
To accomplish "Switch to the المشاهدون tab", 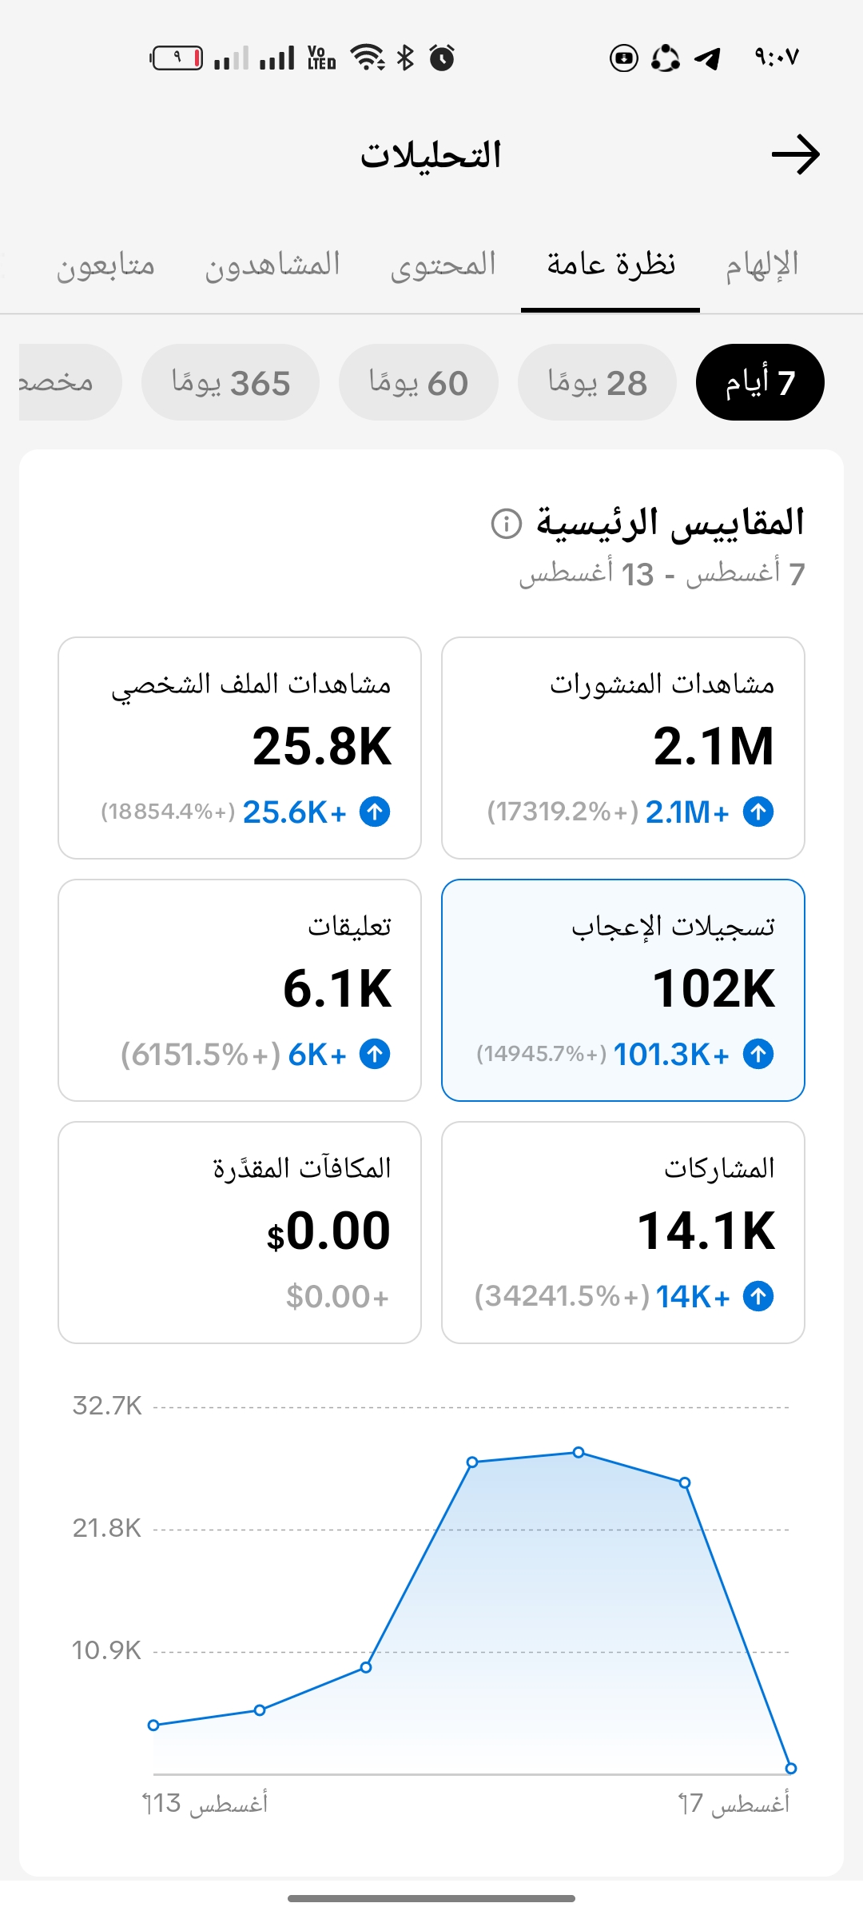I will point(272,265).
